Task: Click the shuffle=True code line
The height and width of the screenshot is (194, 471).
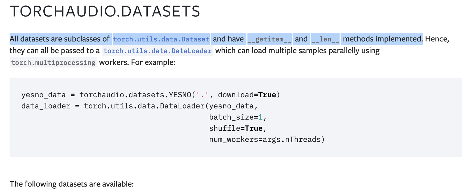Action: [x=238, y=128]
